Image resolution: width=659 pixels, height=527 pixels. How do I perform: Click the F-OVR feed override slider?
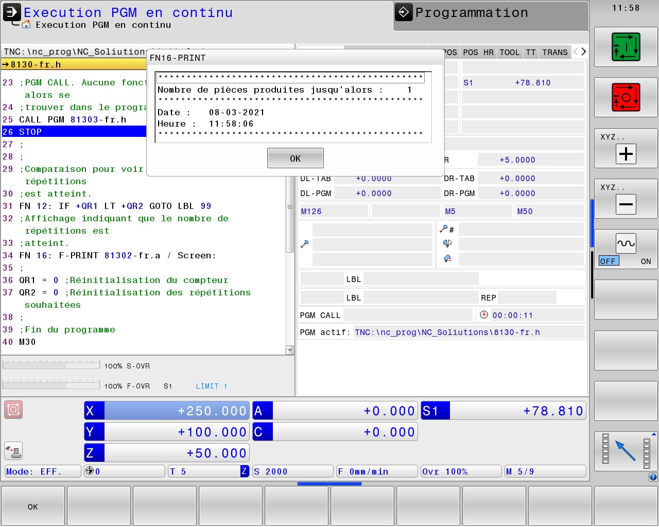[51, 385]
